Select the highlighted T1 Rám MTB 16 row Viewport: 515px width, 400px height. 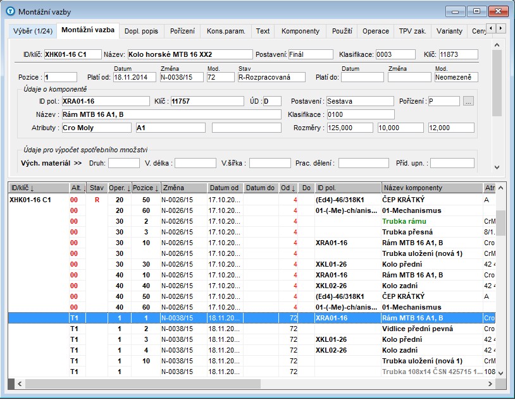[x=252, y=318]
